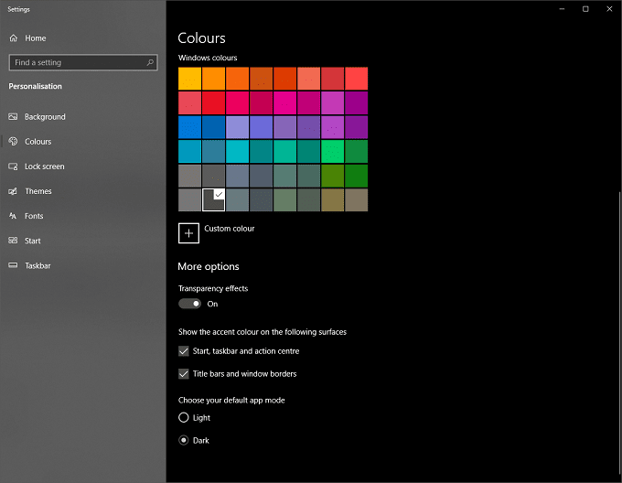Image resolution: width=622 pixels, height=483 pixels.
Task: Click in the Find a setting field
Action: pos(77,62)
